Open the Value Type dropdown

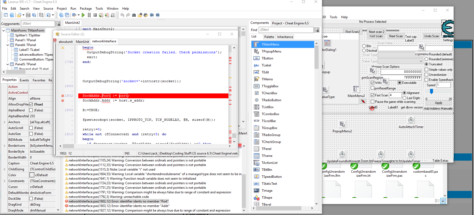421,61
